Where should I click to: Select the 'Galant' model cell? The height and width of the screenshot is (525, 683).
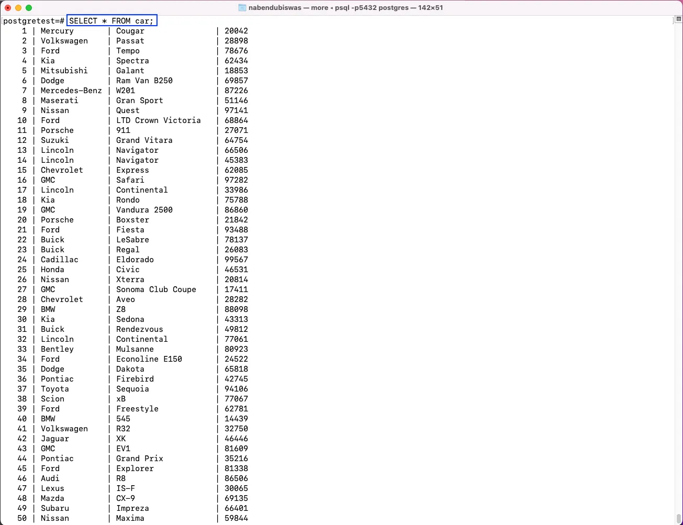(x=130, y=71)
